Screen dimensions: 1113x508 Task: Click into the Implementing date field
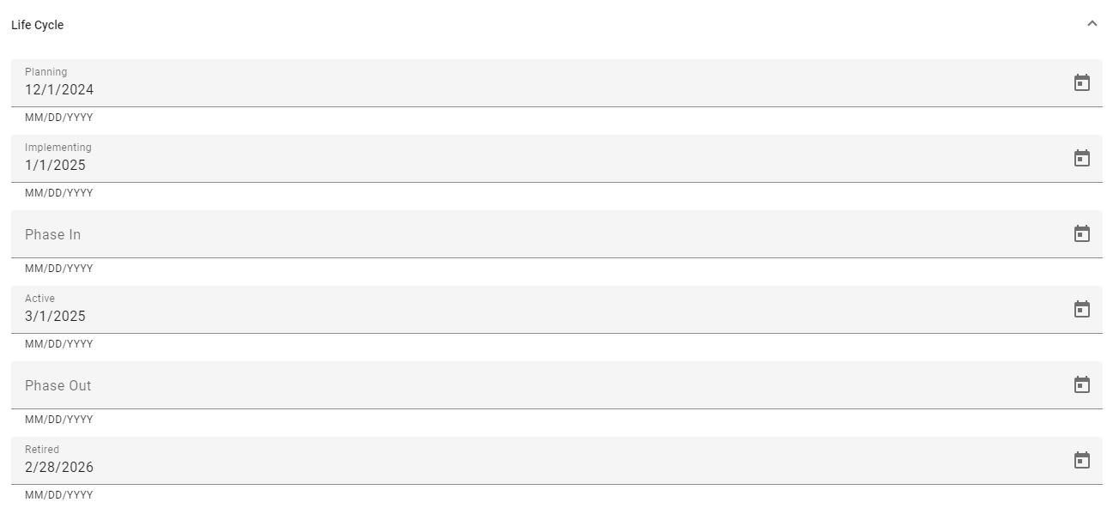pyautogui.click(x=515, y=165)
